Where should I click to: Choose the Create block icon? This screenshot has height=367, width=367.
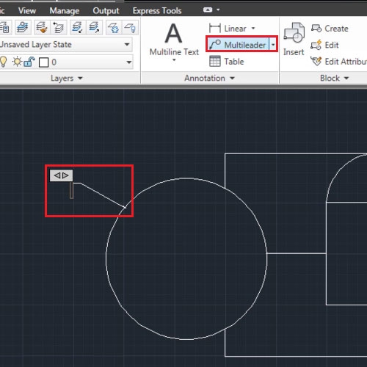316,29
